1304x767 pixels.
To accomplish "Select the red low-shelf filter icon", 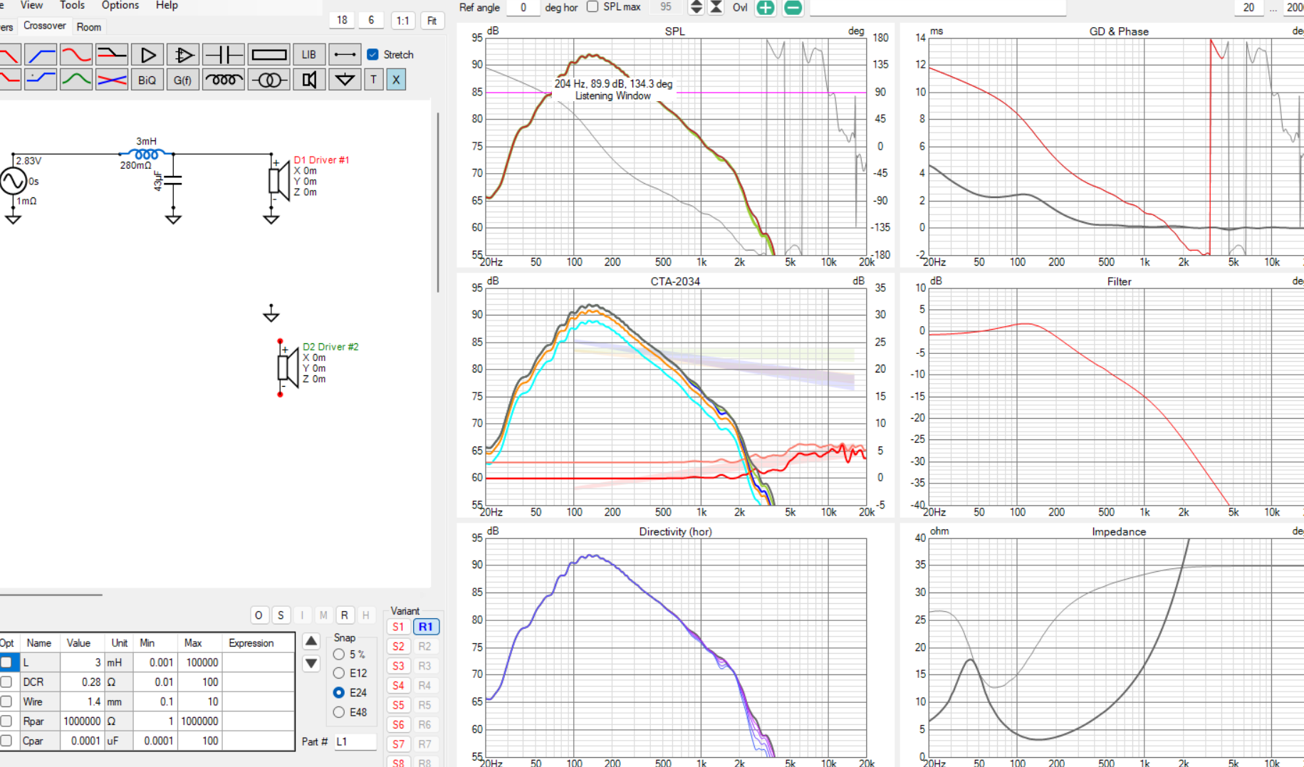I will pyautogui.click(x=9, y=80).
